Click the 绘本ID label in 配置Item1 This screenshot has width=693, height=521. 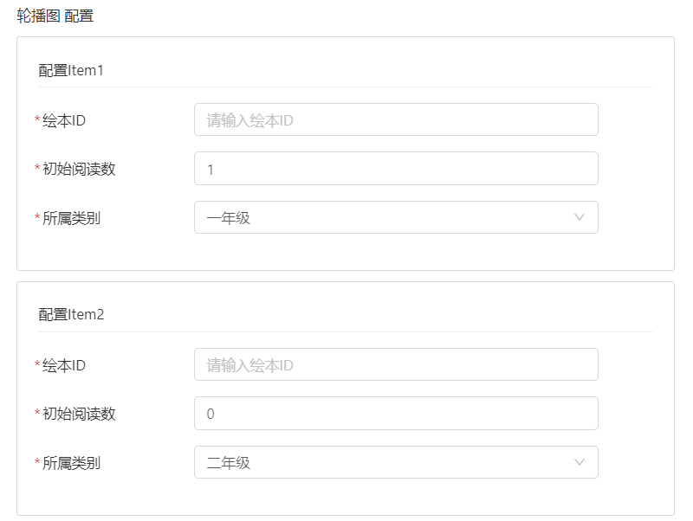[64, 120]
